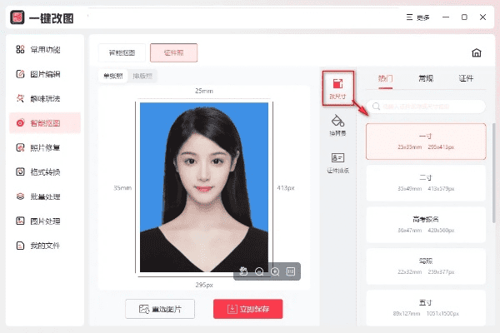Viewport: 500px width, 333px height.
Task: Choose the 二寸 35x49mm size card
Action: [x=426, y=183]
